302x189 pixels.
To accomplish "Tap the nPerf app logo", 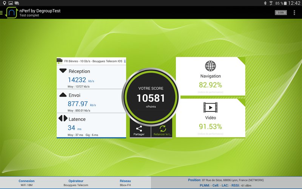I will [x=12, y=13].
